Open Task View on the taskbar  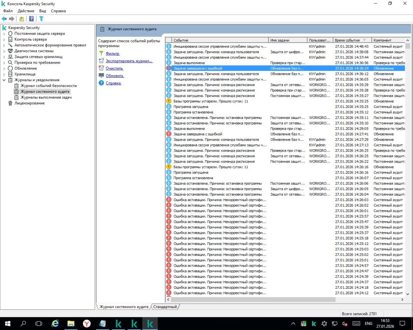[39, 323]
